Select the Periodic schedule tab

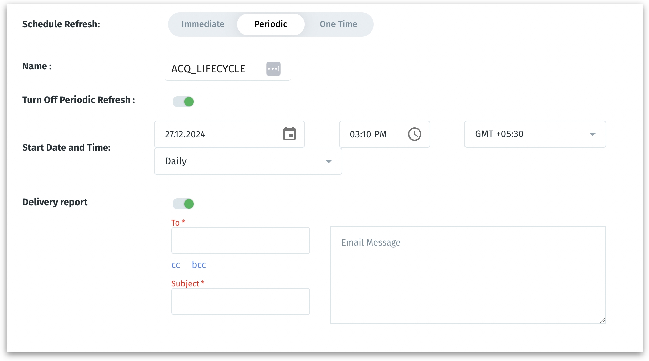271,24
